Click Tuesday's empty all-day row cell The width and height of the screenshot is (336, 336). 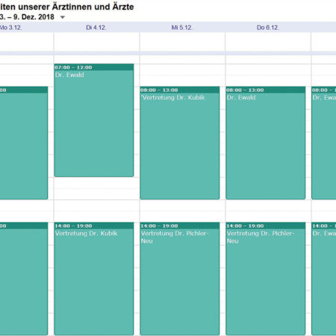pyautogui.click(x=96, y=42)
